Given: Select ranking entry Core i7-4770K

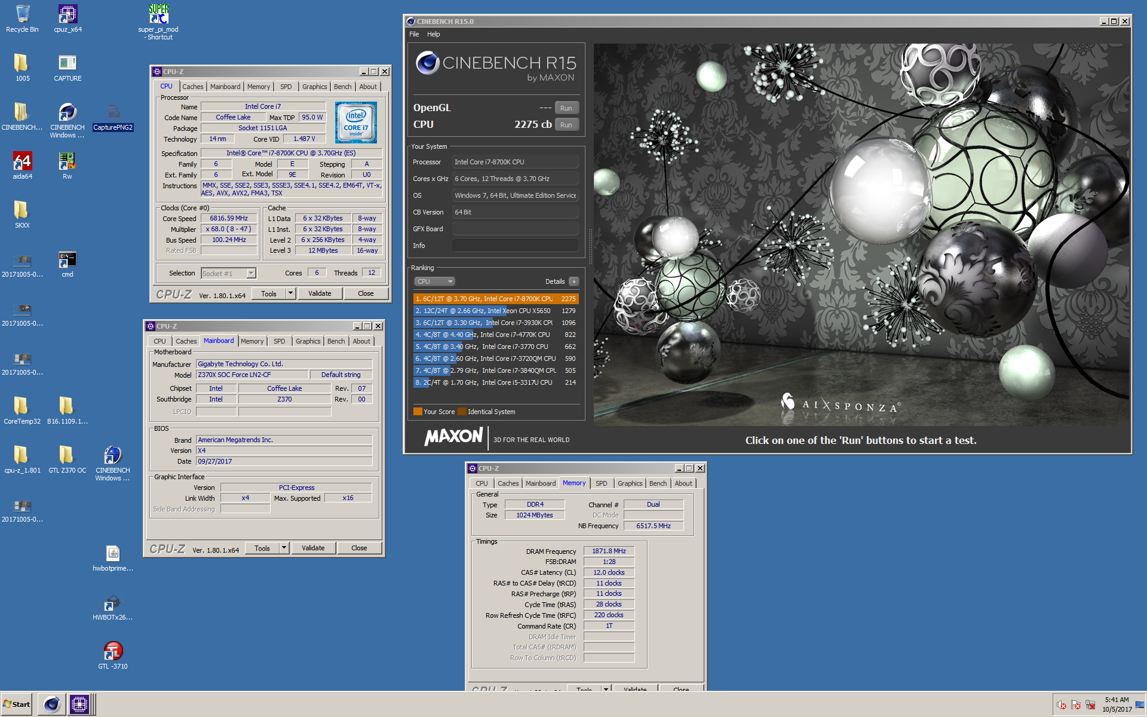Looking at the screenshot, I should click(495, 335).
